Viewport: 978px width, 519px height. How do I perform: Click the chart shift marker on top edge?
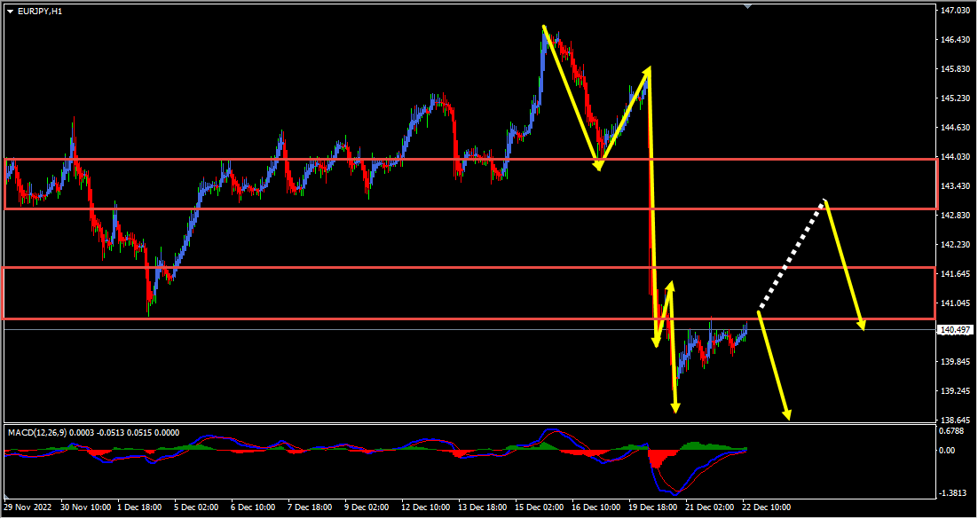pos(748,6)
